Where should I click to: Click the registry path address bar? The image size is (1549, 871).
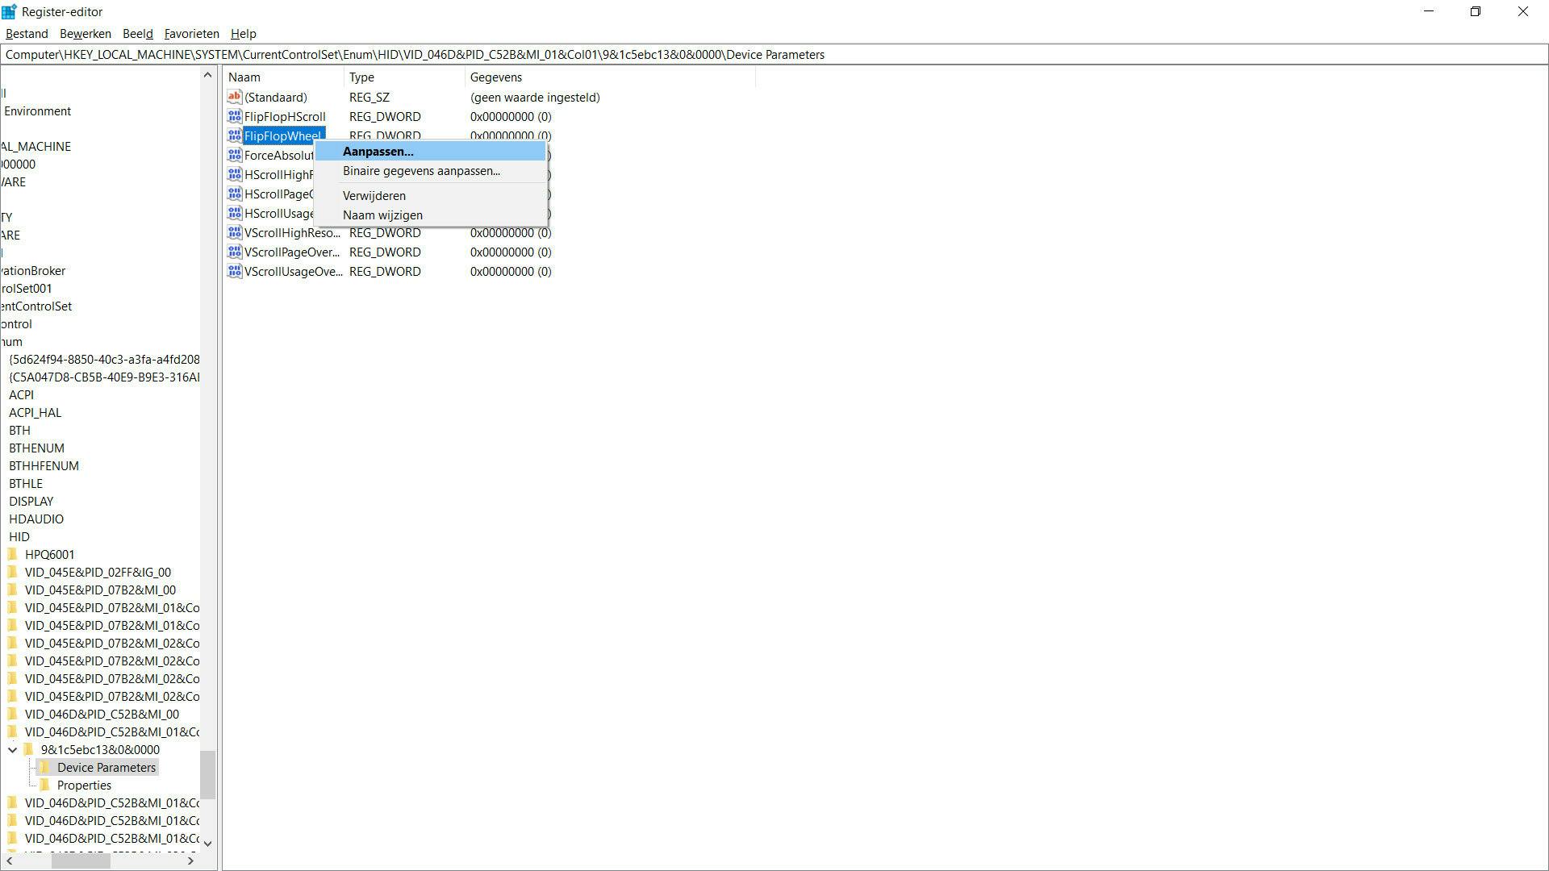pyautogui.click(x=774, y=55)
